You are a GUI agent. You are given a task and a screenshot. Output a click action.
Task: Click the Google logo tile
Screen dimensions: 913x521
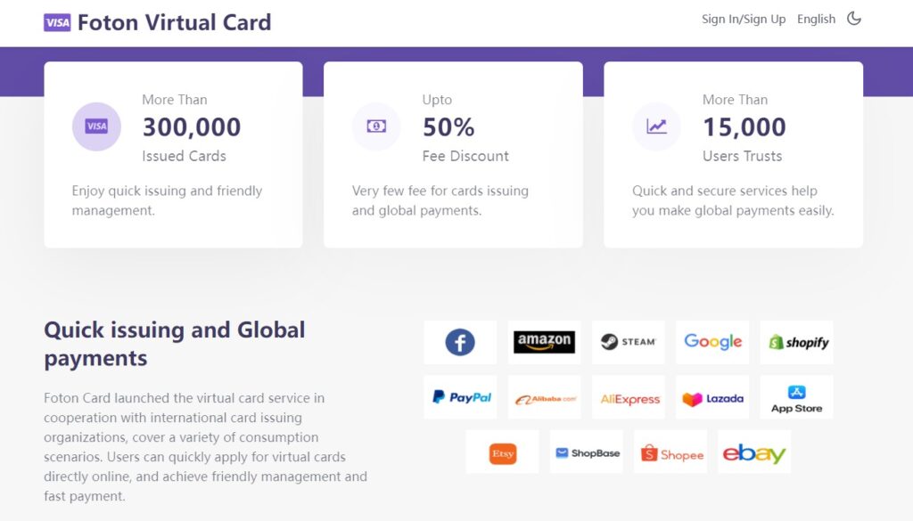click(x=712, y=342)
